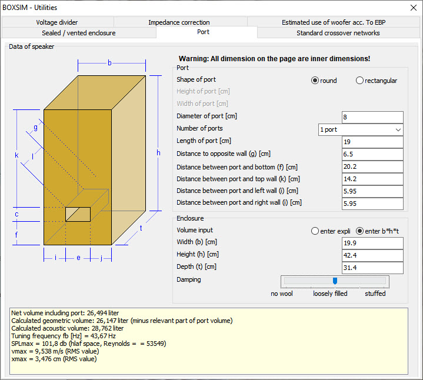Open the Impedance correction tab

[179, 22]
